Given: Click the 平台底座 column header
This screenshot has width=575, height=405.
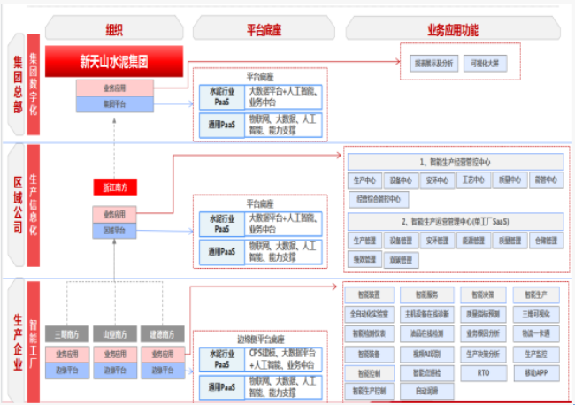Looking at the screenshot, I should coord(264,30).
